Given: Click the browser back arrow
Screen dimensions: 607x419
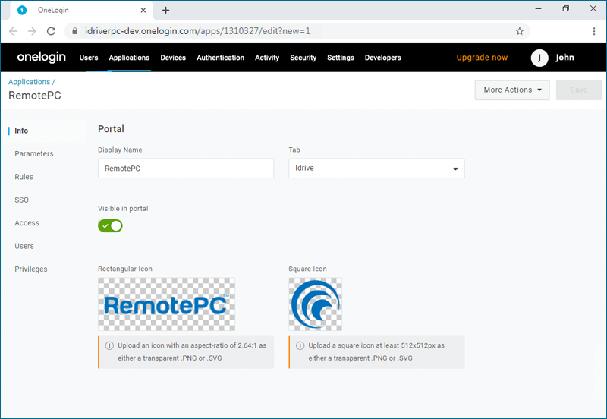Looking at the screenshot, I should click(13, 31).
